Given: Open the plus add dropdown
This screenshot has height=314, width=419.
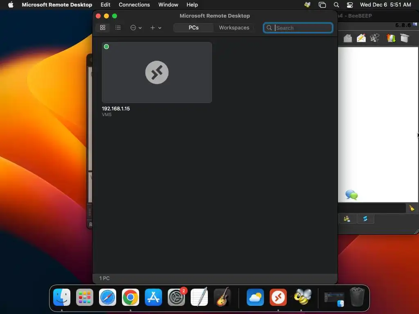Looking at the screenshot, I should click(155, 27).
